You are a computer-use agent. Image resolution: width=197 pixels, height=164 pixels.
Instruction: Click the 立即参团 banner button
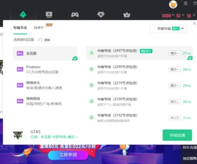[68, 155]
